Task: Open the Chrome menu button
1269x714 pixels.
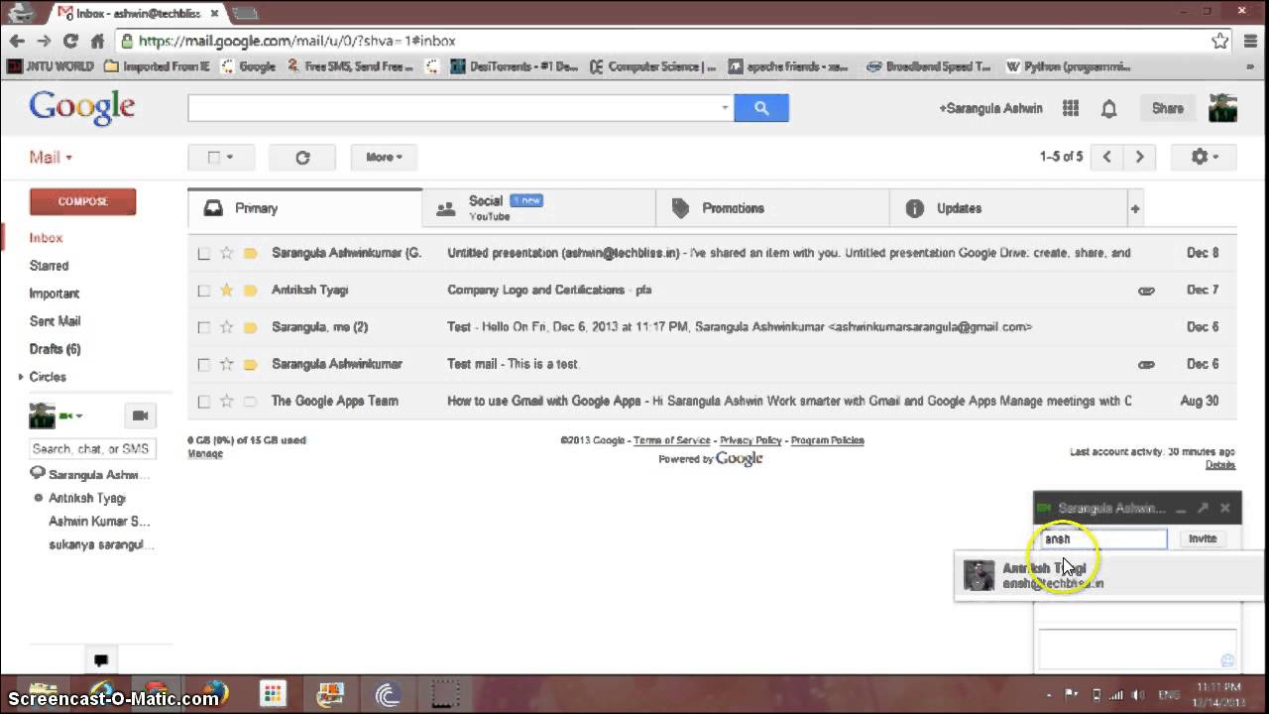Action: (1249, 41)
